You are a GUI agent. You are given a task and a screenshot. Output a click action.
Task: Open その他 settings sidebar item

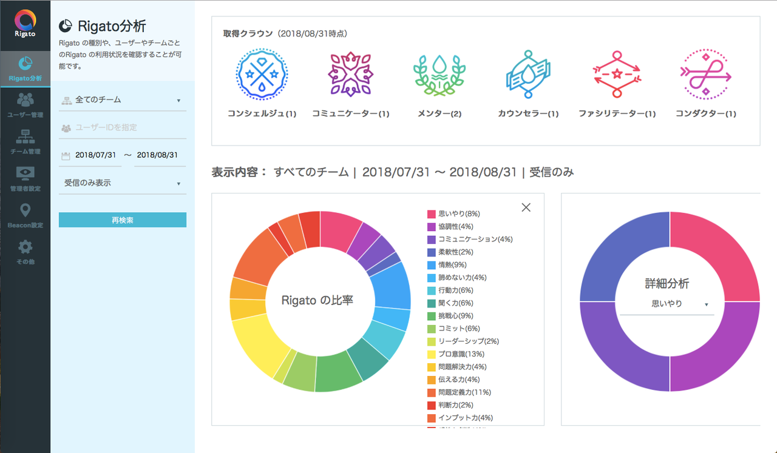25,252
